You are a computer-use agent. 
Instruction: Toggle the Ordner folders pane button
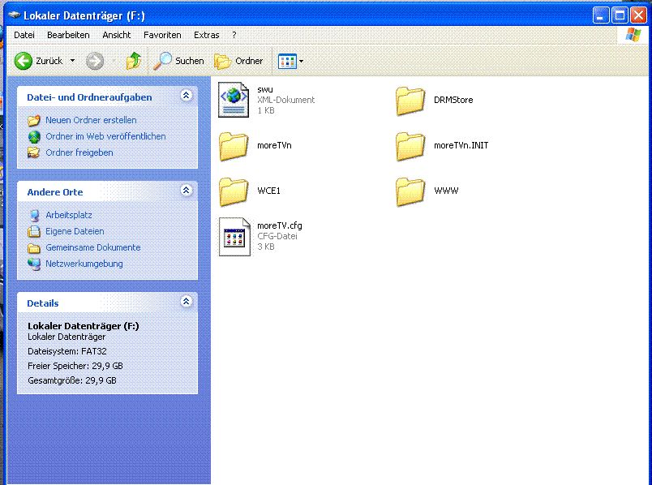(x=238, y=61)
